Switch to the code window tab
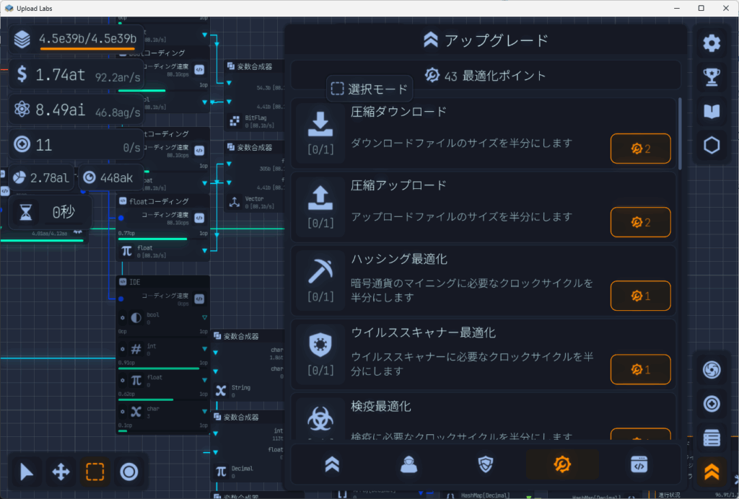The height and width of the screenshot is (499, 739). pos(639,465)
